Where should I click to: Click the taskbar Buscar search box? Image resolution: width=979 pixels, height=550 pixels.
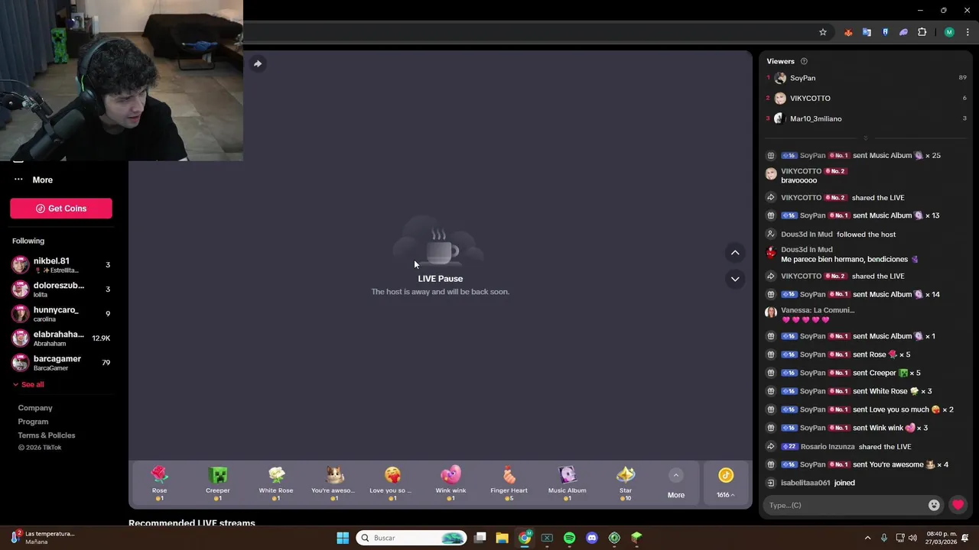click(411, 538)
